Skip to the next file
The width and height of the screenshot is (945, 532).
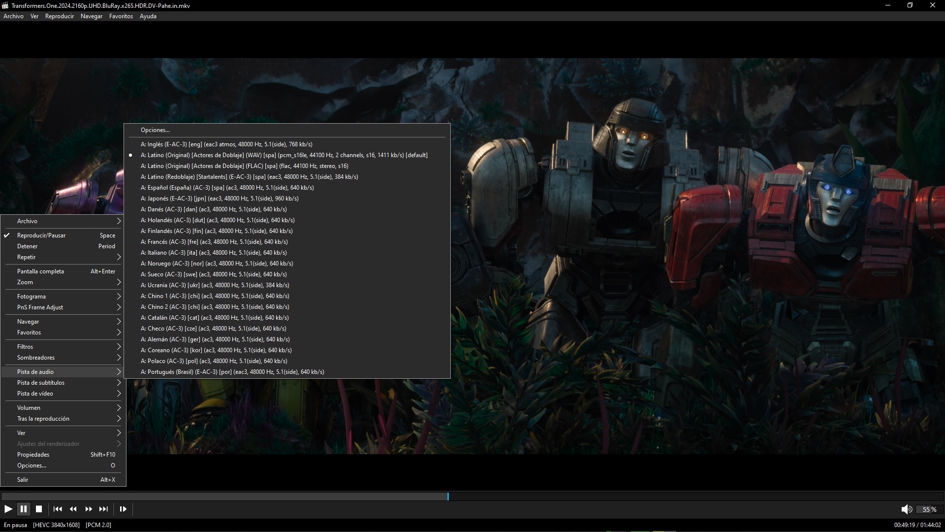(103, 509)
